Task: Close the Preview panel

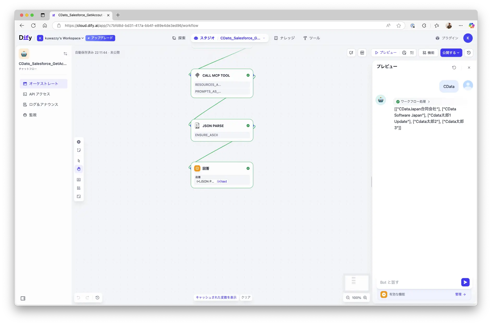Action: tap(469, 68)
